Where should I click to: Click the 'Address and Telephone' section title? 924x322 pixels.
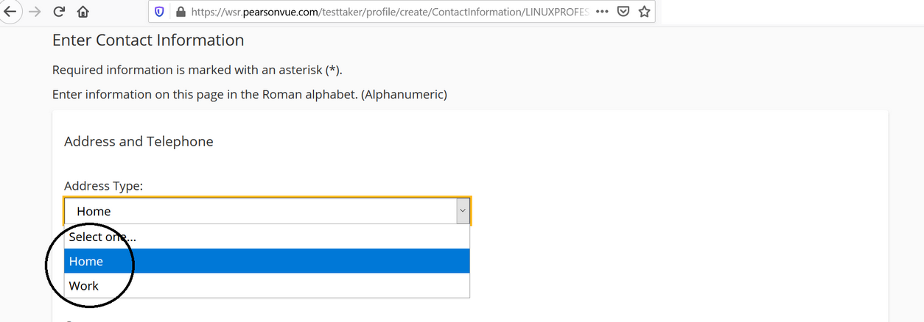139,141
